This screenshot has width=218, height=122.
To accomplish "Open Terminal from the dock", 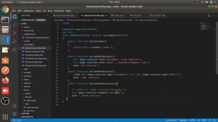I will (x=5, y=20).
